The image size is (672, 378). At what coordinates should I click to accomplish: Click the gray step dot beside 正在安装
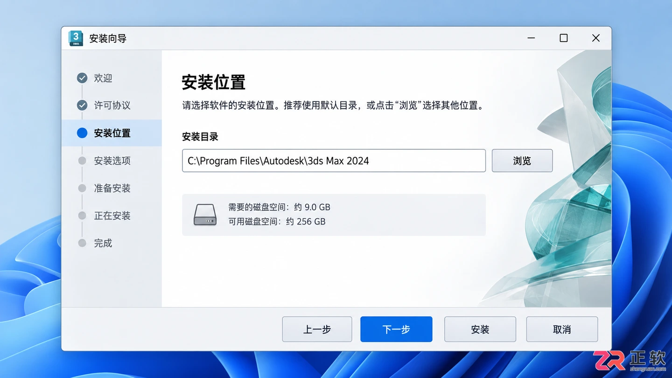click(82, 216)
